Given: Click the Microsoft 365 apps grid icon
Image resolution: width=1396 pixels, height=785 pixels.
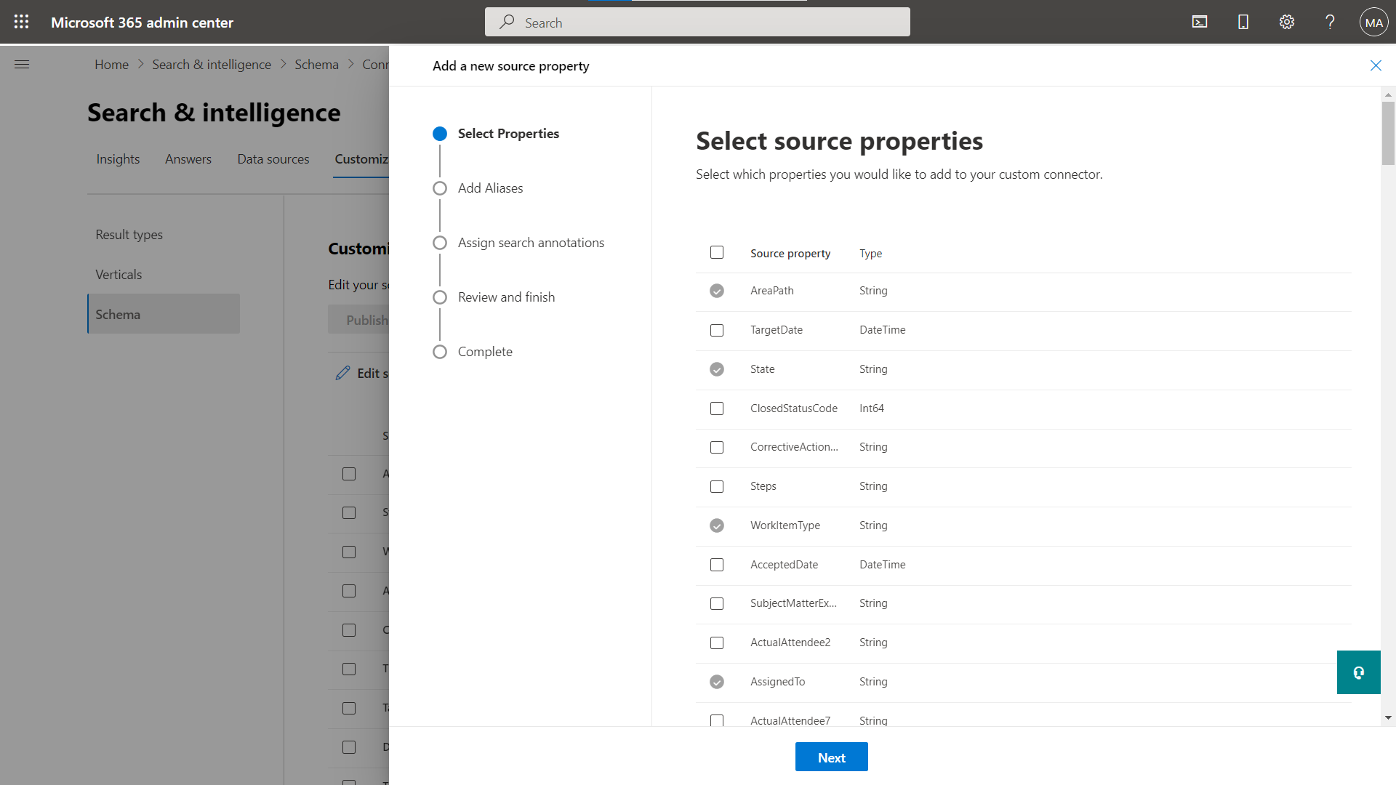Looking at the screenshot, I should point(21,21).
